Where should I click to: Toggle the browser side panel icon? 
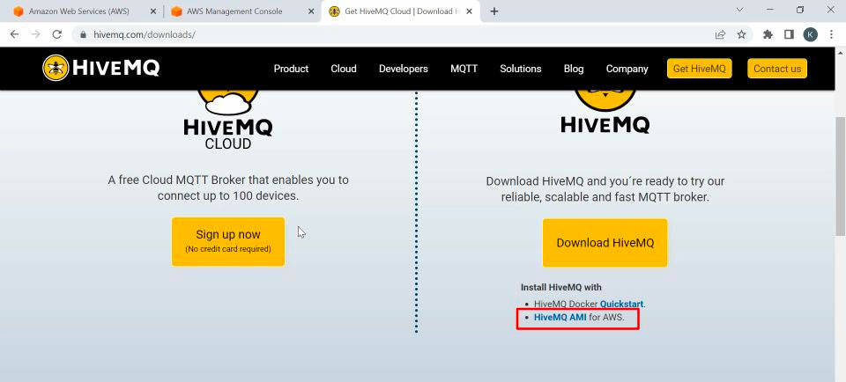click(789, 34)
